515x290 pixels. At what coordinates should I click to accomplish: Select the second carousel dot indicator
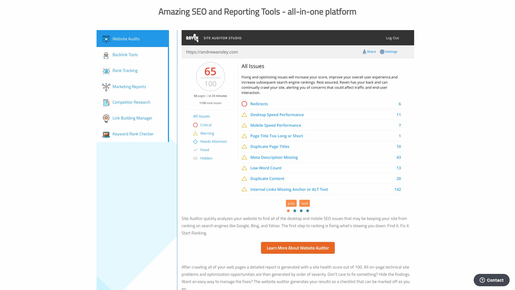click(x=295, y=211)
